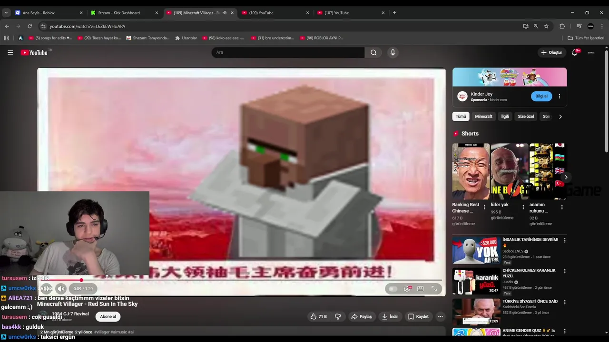Open options for Ranking Best Chinese short
609x342 pixels.
point(484,207)
